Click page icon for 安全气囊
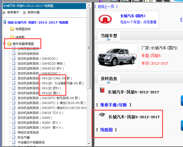The width and height of the screenshot is (183, 147). [x=14, y=137]
